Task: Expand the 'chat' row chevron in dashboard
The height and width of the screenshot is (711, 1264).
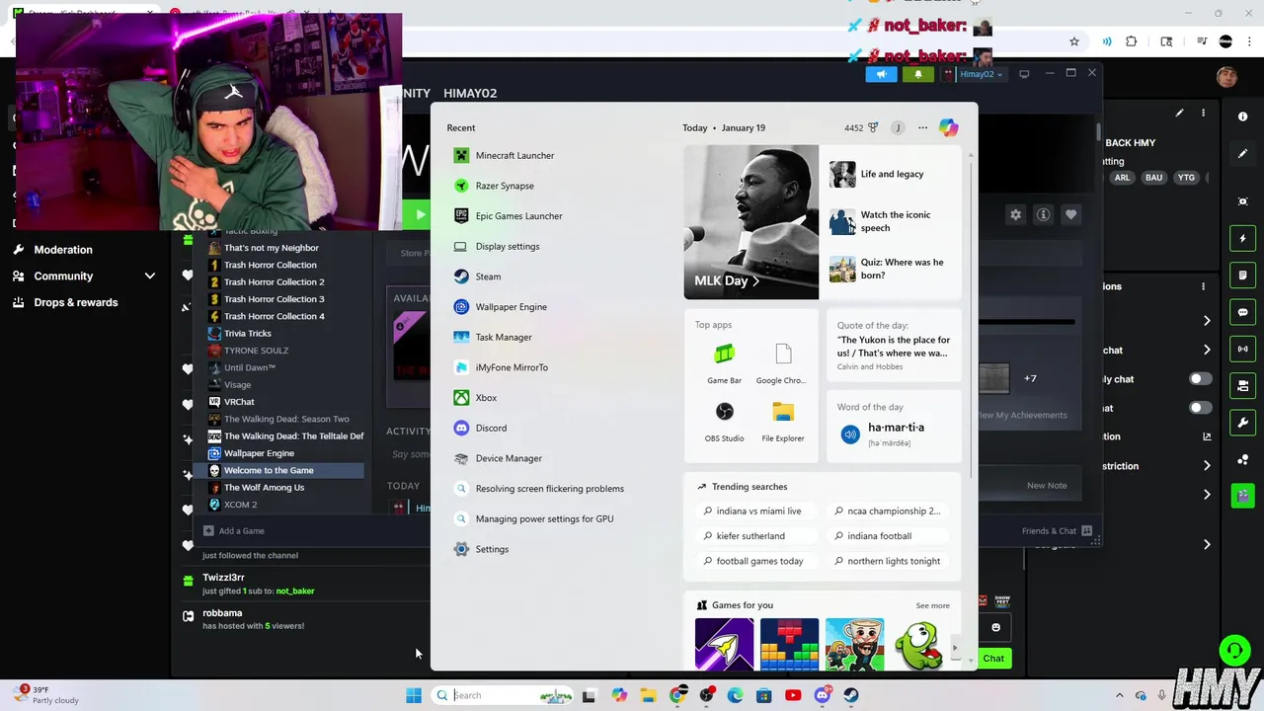Action: pos(1207,350)
